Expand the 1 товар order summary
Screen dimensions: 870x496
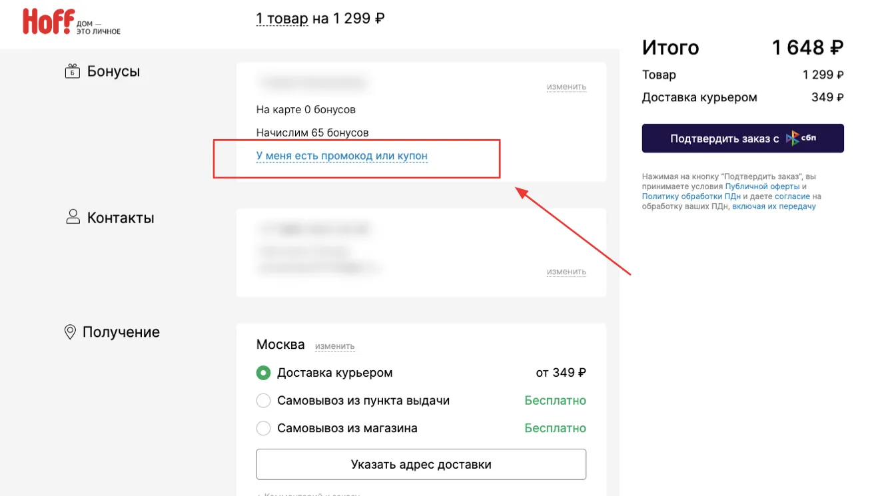click(x=282, y=19)
